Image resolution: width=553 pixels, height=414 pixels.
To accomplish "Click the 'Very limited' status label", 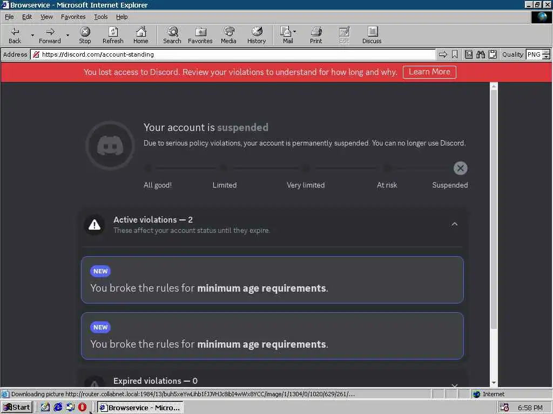I will (306, 185).
